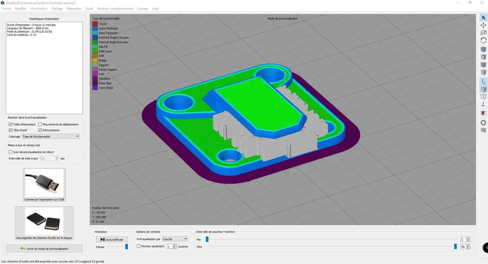The height and width of the screenshot is (264, 488).
Task: Toggle Suivi de prévisualisation en direct
Action: (x=11, y=152)
